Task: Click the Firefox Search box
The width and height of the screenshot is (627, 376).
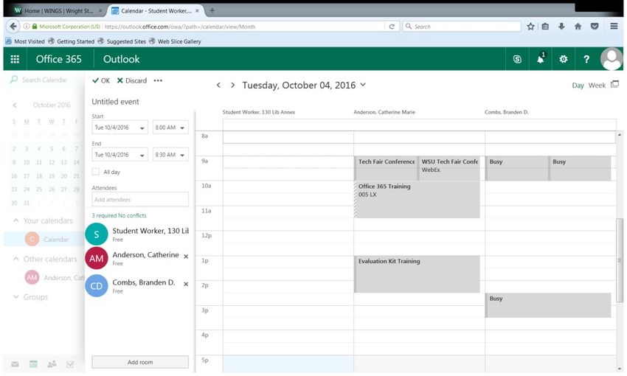Action: (462, 27)
